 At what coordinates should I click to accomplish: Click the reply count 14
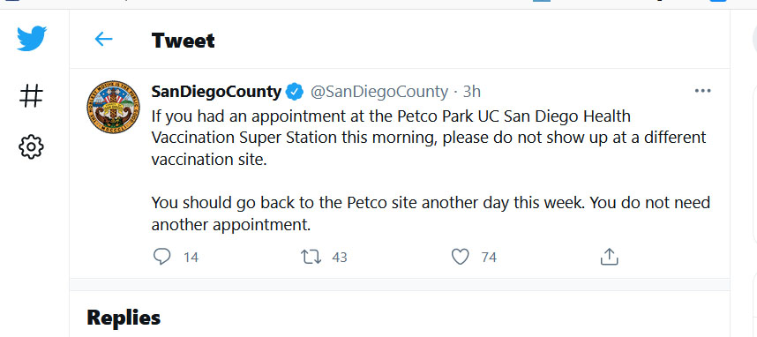point(191,258)
